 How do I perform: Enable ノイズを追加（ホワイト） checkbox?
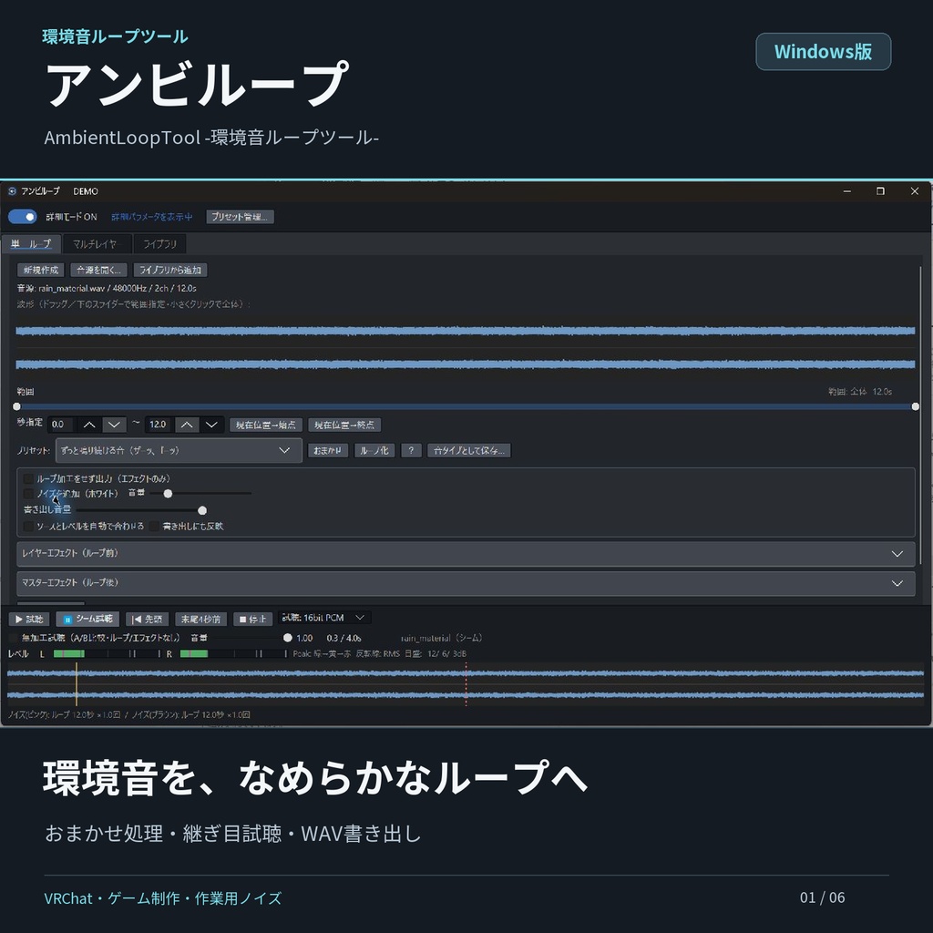pos(28,493)
